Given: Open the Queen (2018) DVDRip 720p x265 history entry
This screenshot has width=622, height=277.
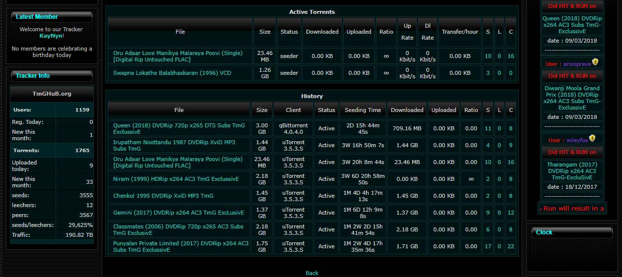Looking at the screenshot, I should [179, 129].
